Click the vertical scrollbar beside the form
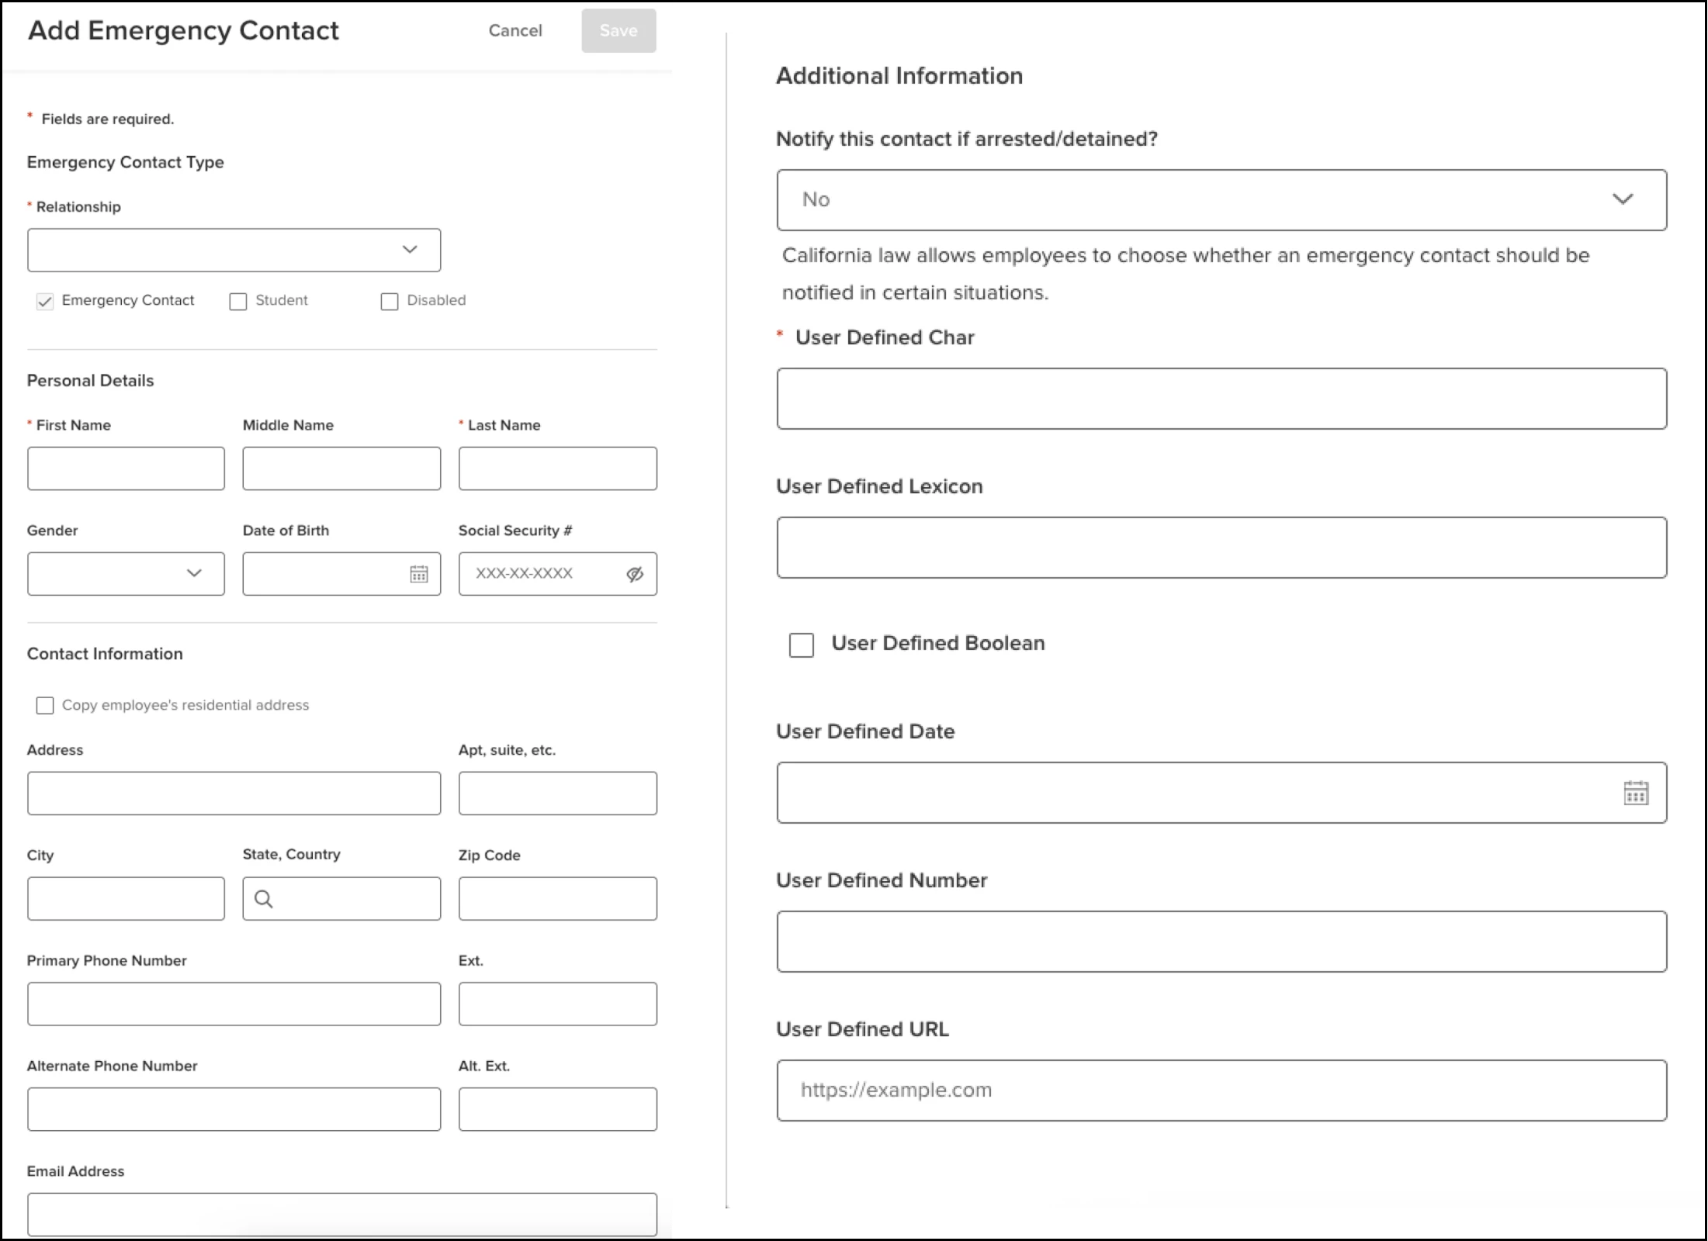 tap(723, 620)
